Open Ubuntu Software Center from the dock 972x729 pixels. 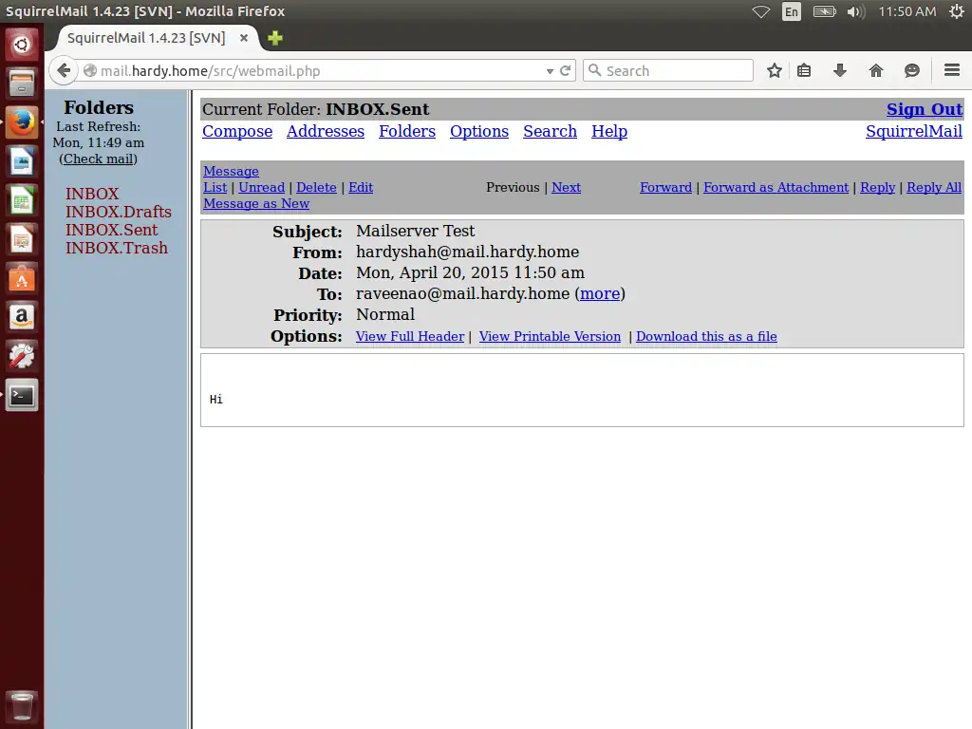[21, 279]
